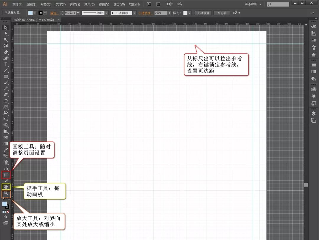
Task: Select the Gradient tool in toolbox
Action: (6, 144)
